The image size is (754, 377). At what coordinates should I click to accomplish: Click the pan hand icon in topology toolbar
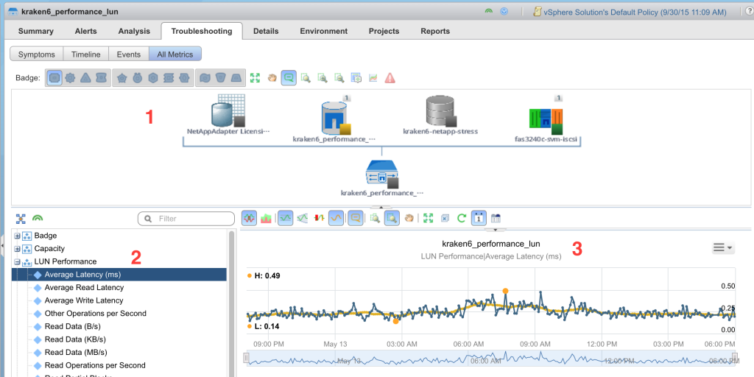tap(272, 77)
